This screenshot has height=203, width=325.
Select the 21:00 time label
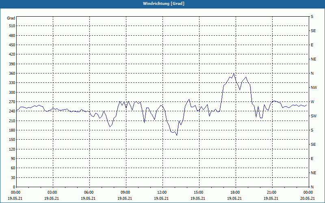coord(272,192)
